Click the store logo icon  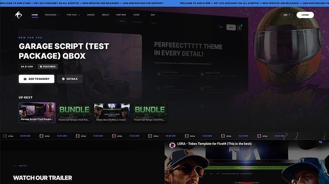[19, 15]
